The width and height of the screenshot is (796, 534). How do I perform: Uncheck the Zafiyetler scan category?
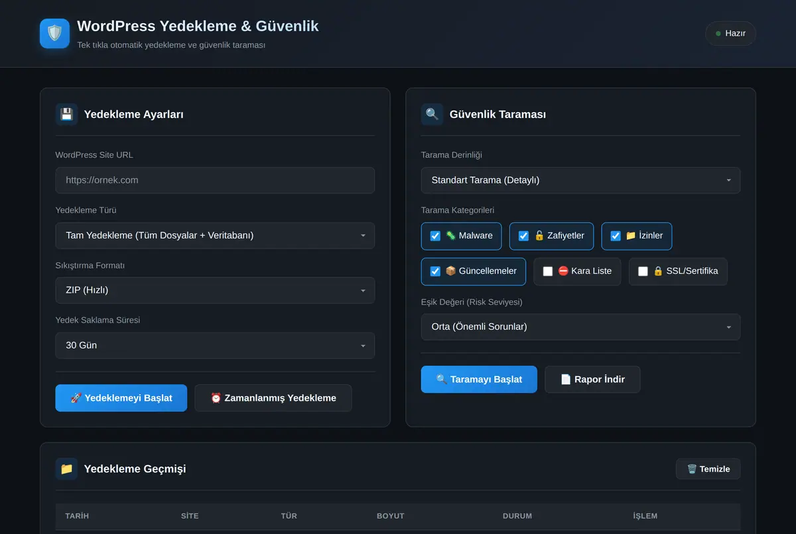tap(523, 236)
